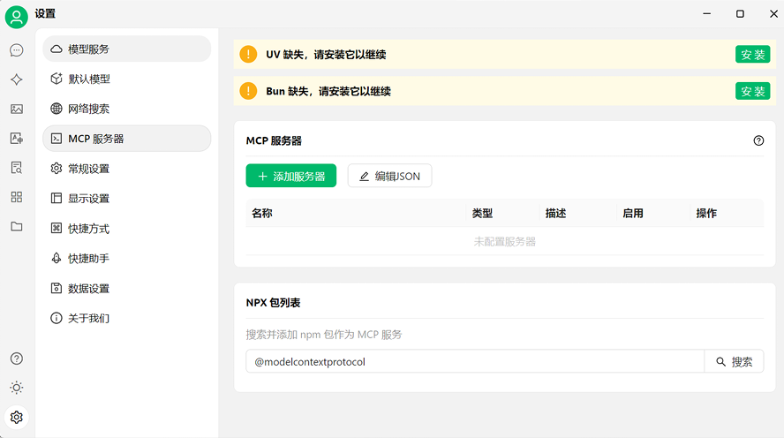Click the cloud icon beside 模型服务
The width and height of the screenshot is (784, 438).
pyautogui.click(x=57, y=49)
